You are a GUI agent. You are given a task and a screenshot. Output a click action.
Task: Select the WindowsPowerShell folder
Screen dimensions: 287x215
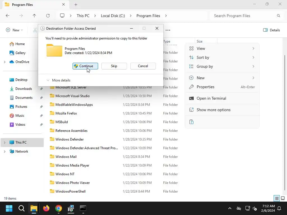click(x=70, y=191)
